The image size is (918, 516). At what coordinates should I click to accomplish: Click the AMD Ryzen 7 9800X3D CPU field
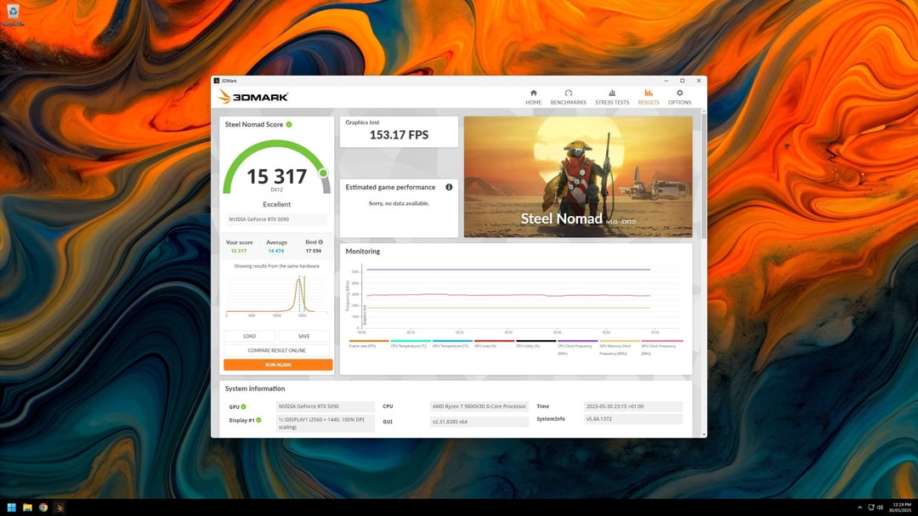pyautogui.click(x=479, y=406)
